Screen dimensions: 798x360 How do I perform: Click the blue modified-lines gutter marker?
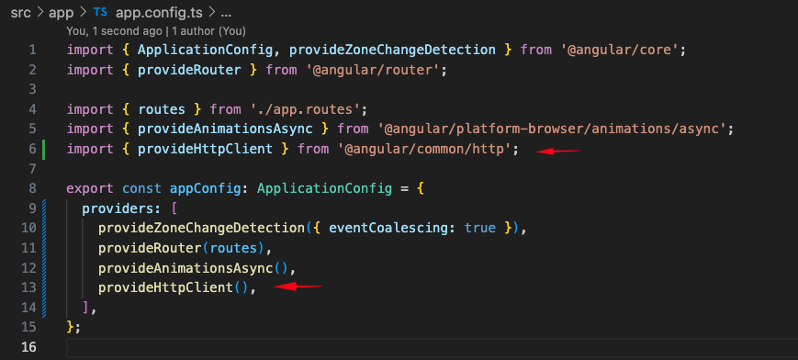pyautogui.click(x=44, y=258)
